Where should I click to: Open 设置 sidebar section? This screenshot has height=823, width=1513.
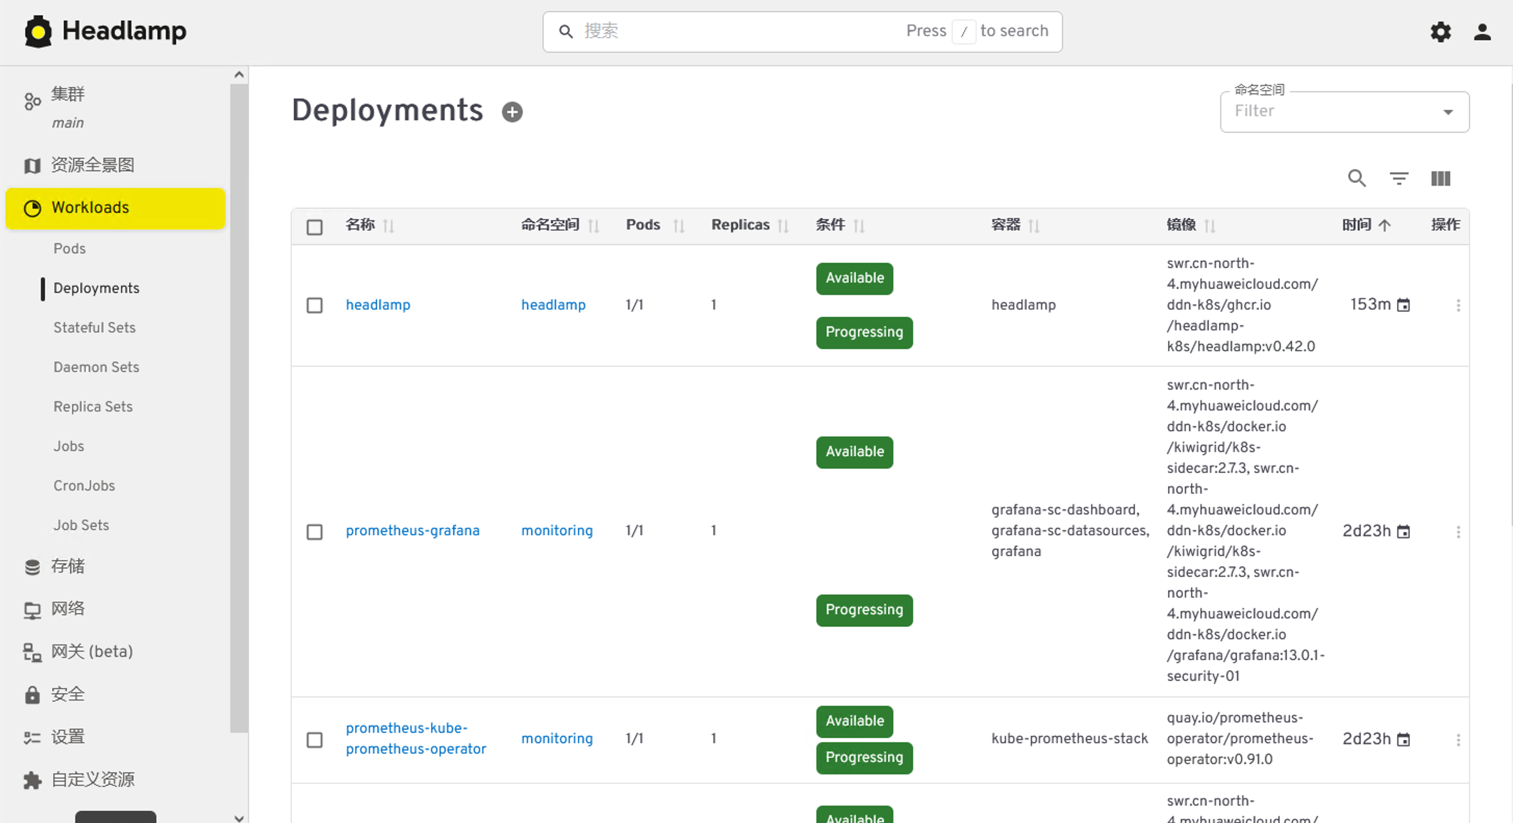coord(115,737)
